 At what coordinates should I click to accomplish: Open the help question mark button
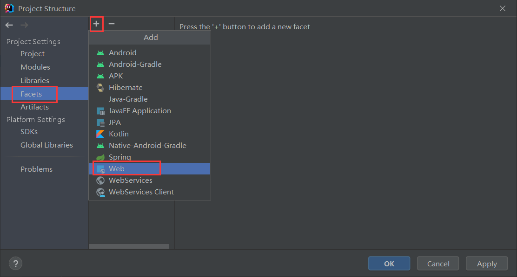coord(15,264)
